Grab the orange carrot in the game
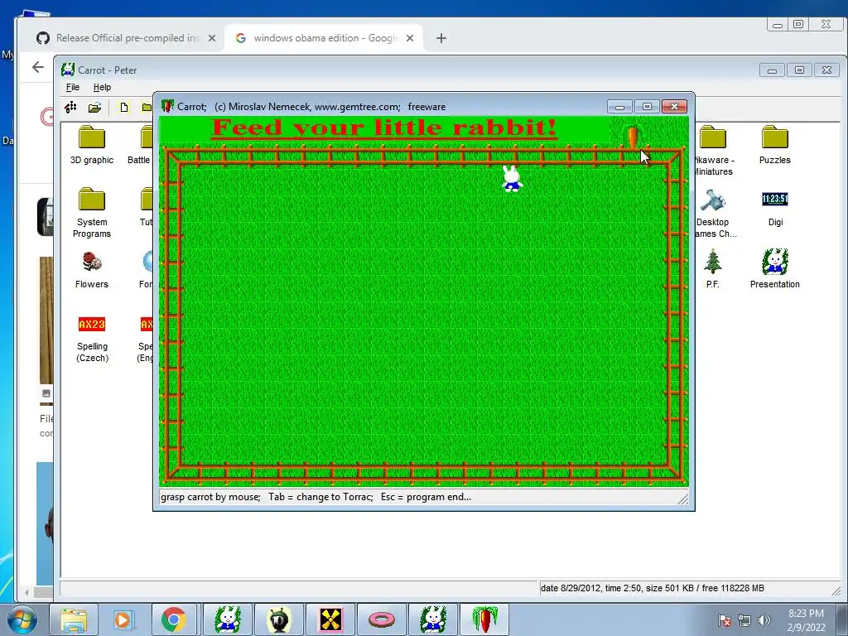This screenshot has height=636, width=848. [x=632, y=137]
